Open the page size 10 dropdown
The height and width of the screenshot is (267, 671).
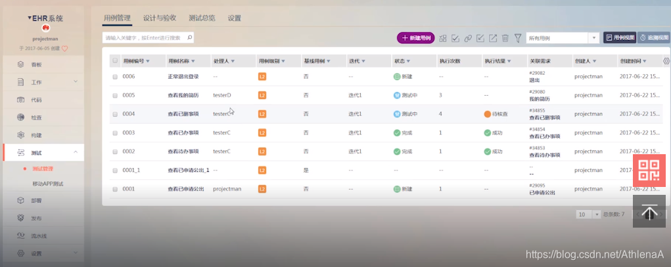pos(588,215)
